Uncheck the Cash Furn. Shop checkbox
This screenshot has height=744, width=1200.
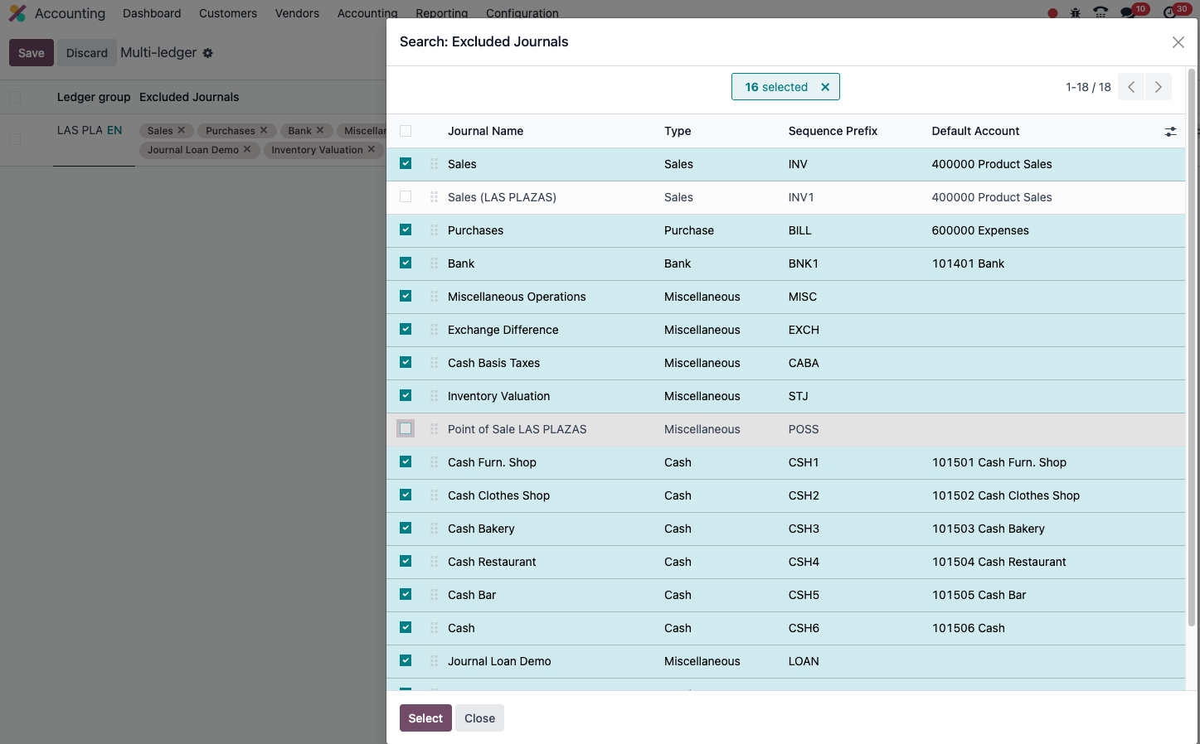point(406,462)
